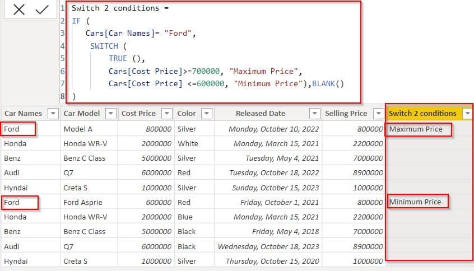
Task: Select the Cost Price column header
Action: tap(138, 114)
